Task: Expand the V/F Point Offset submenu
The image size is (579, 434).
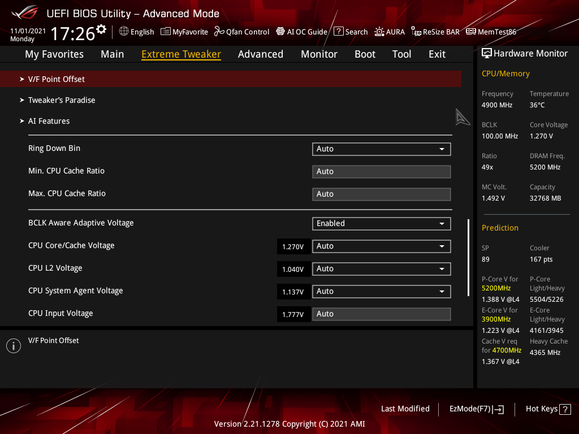Action: 231,79
